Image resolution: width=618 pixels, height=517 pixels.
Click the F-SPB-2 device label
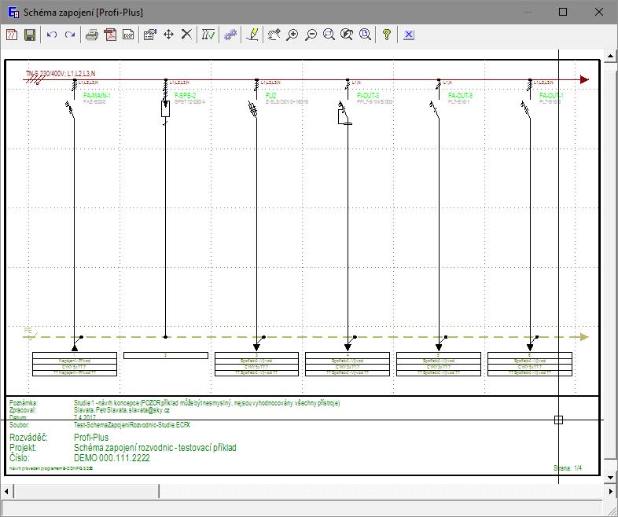pos(185,95)
